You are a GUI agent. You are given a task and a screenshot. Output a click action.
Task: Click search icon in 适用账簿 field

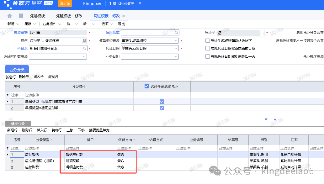coord(177,33)
